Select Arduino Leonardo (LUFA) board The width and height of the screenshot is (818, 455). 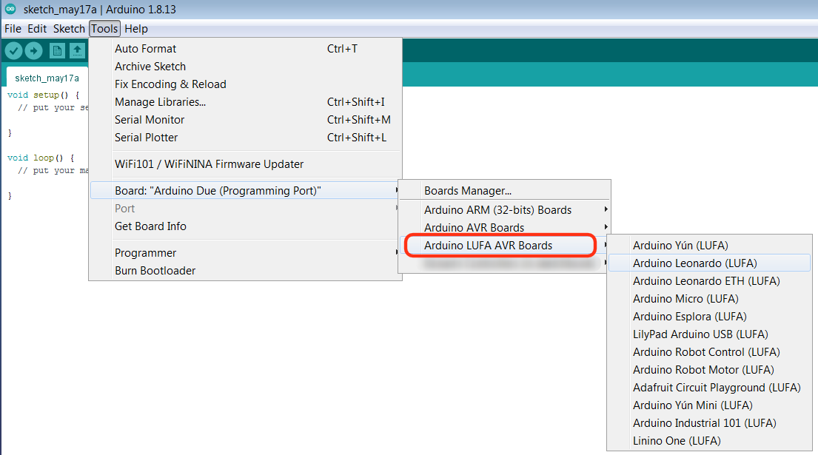(x=709, y=263)
